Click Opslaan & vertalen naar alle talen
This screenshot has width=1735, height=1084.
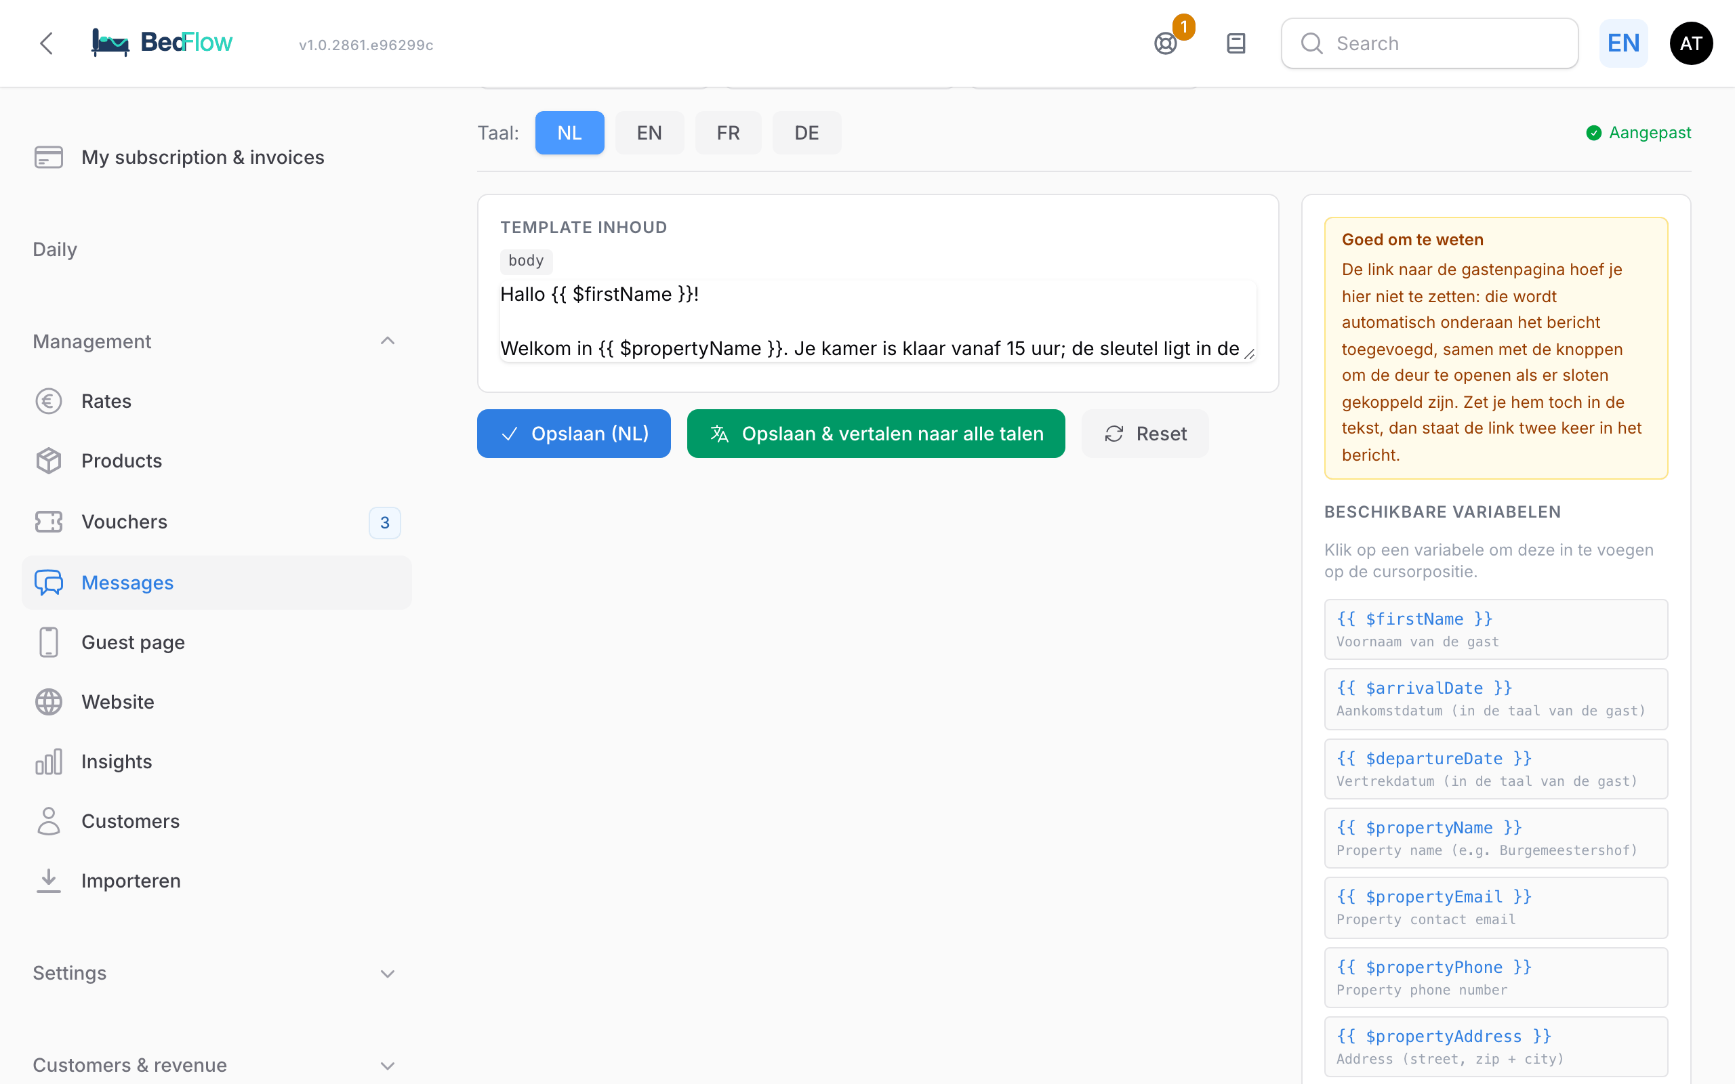point(876,434)
